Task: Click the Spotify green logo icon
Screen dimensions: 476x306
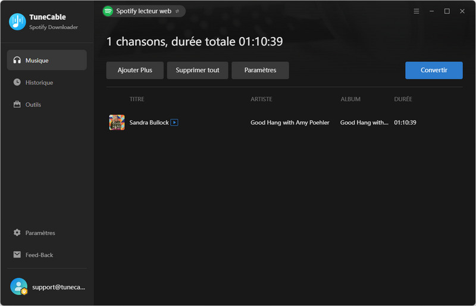Action: [x=108, y=11]
